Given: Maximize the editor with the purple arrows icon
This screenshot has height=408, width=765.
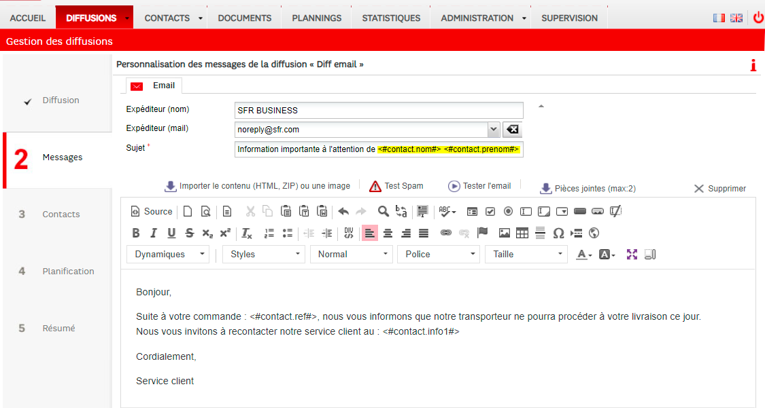Looking at the screenshot, I should pyautogui.click(x=632, y=254).
